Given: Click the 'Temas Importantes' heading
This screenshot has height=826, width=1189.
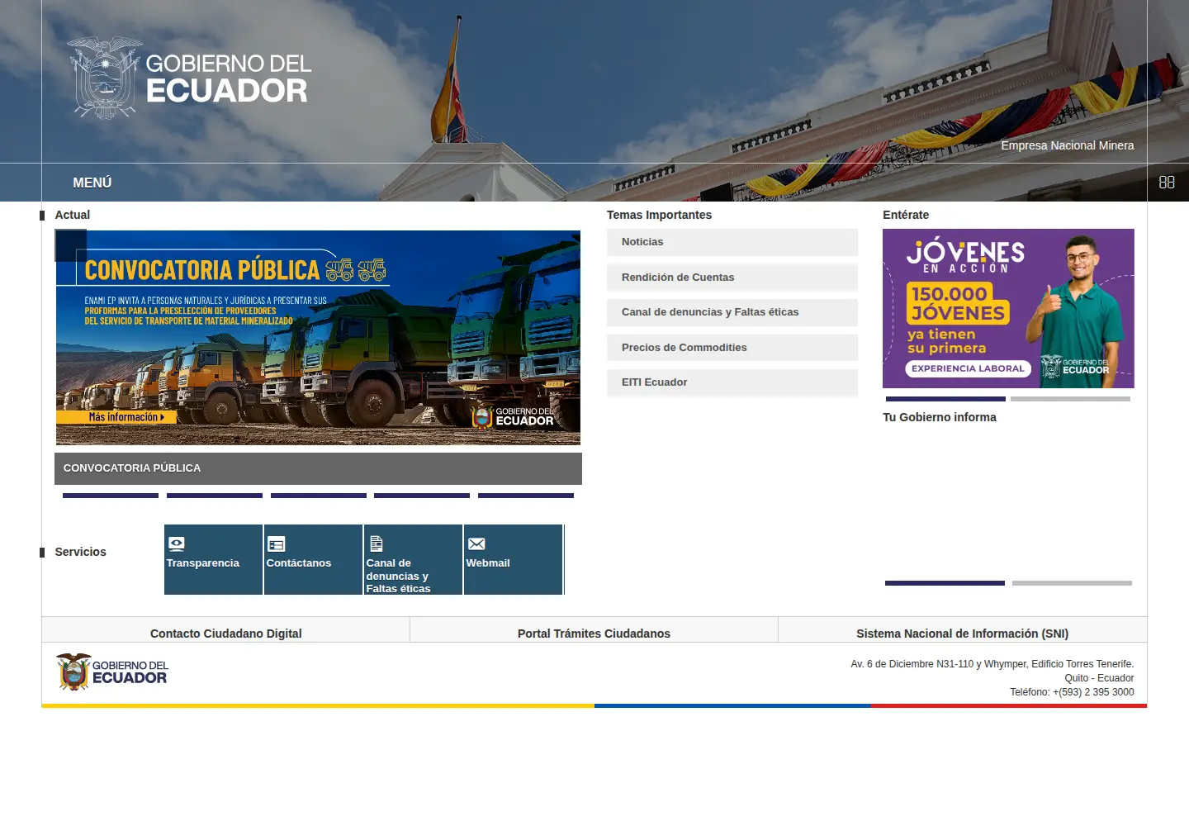Looking at the screenshot, I should [x=659, y=215].
